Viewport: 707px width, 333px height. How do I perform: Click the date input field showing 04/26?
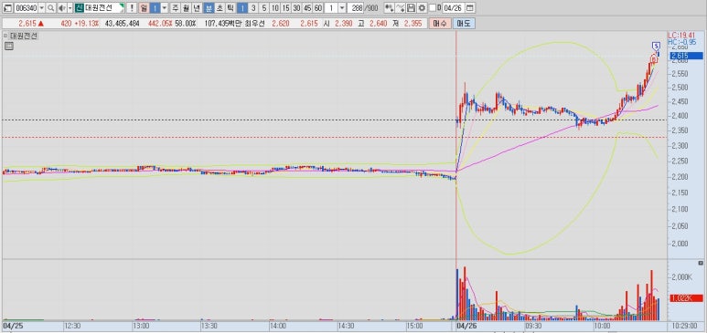454,8
